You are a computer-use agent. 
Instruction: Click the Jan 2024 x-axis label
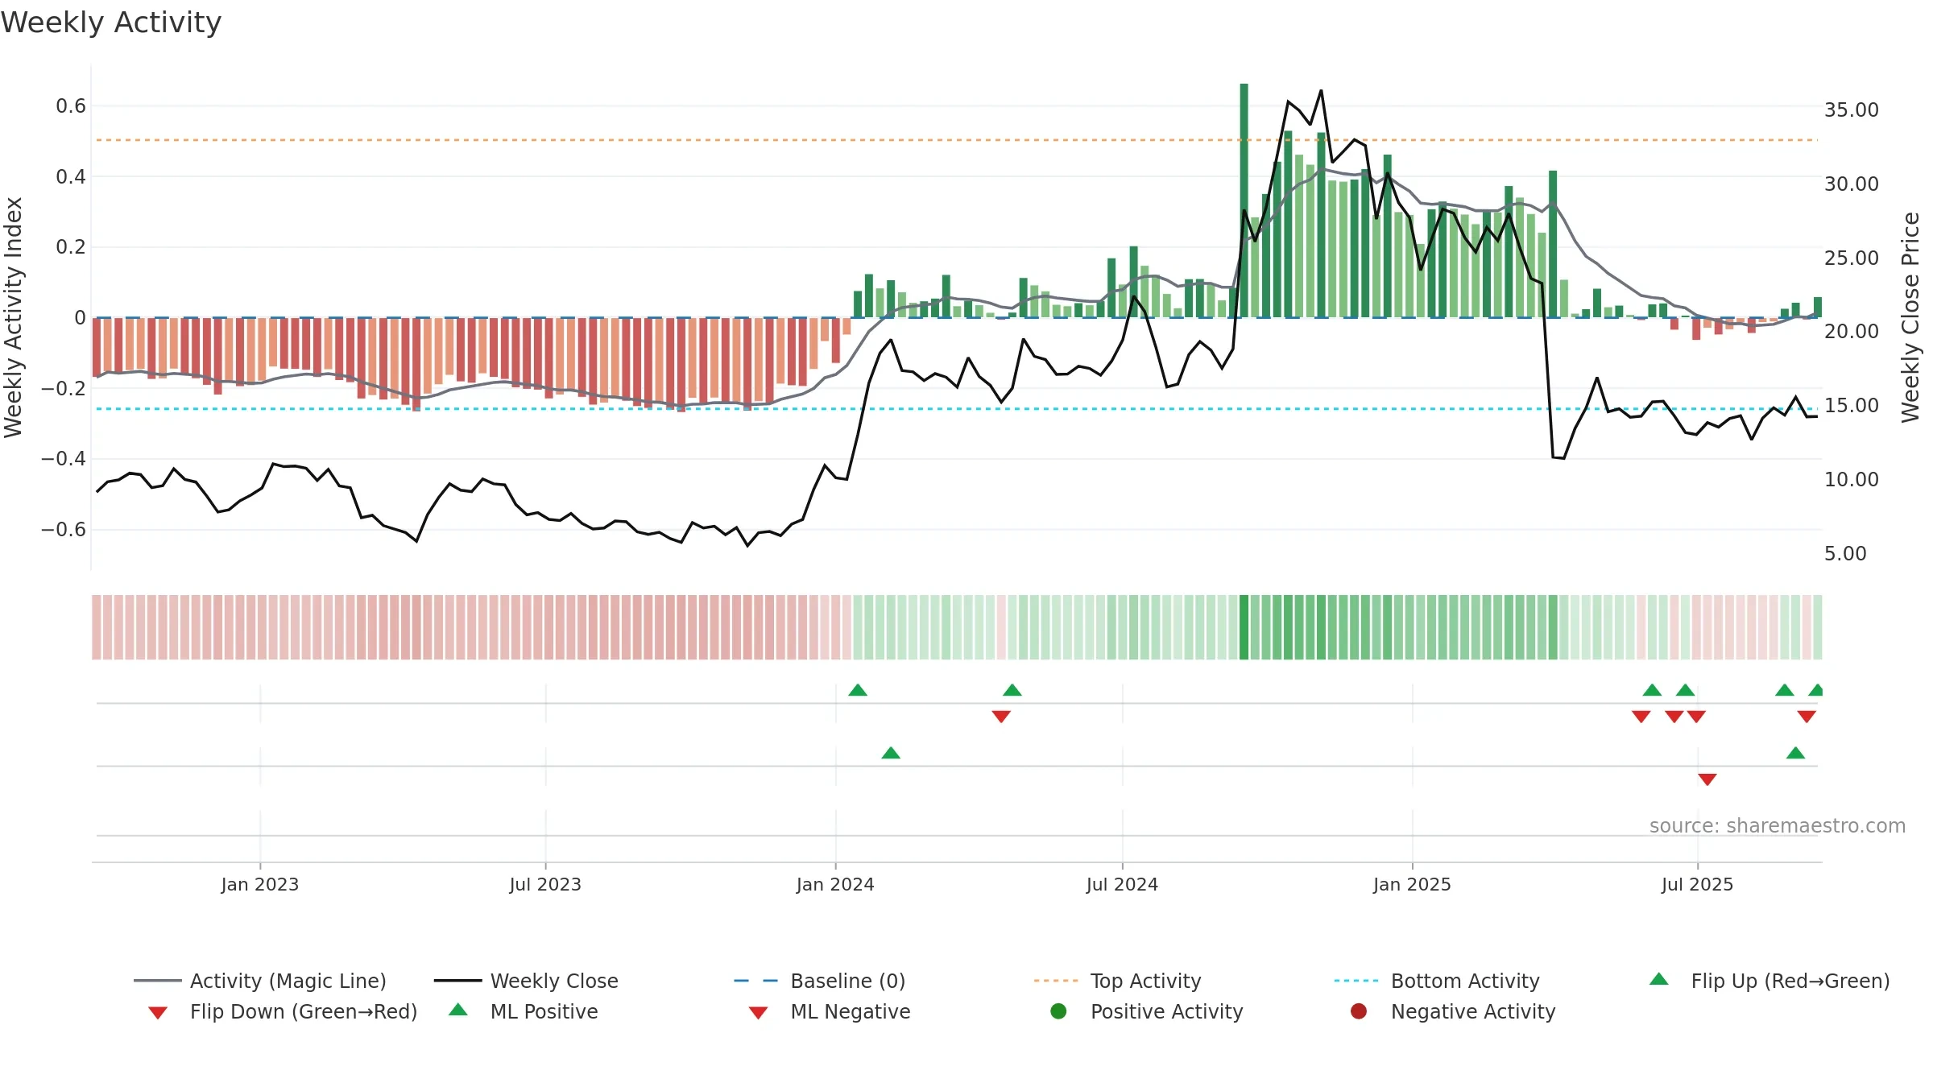(835, 884)
